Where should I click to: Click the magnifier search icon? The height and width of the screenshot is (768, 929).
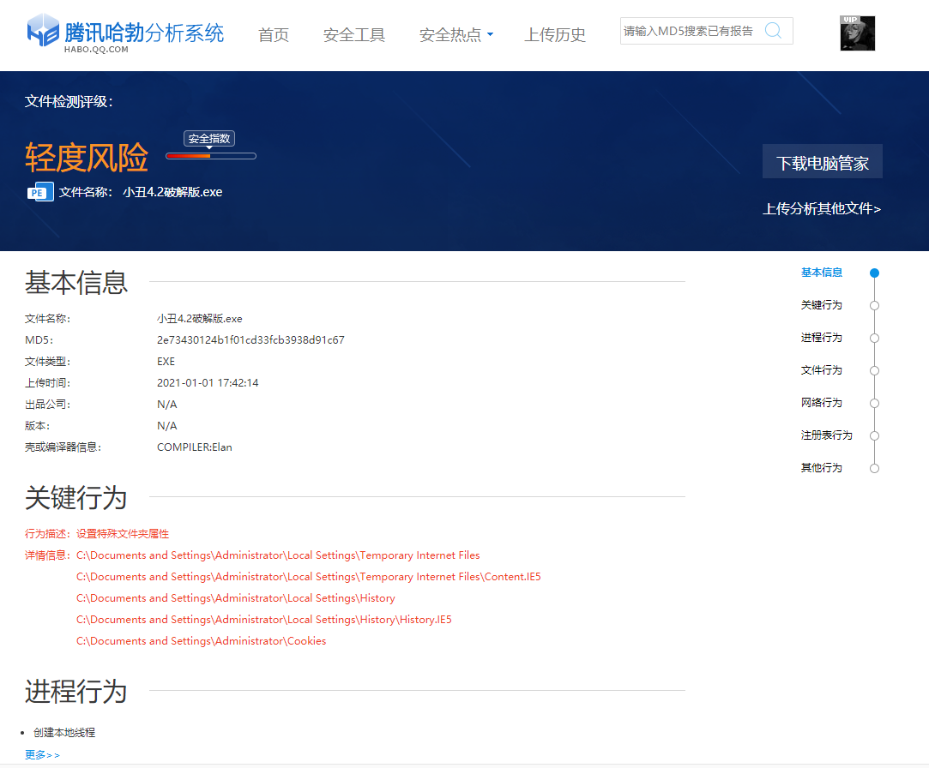coord(773,31)
